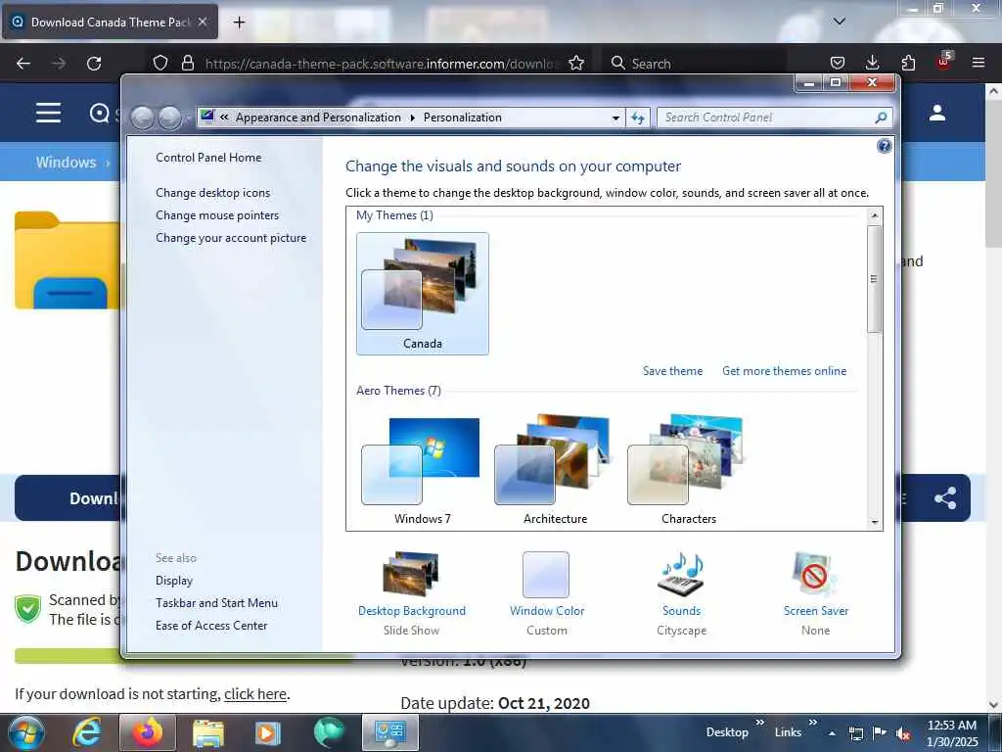1002x752 pixels.
Task: Open website hamburger menu icon
Action: [49, 113]
